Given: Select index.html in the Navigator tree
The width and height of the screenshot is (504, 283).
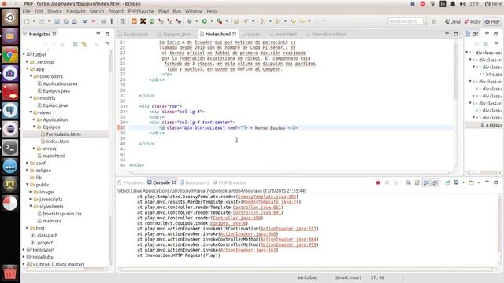Looking at the screenshot, I should tap(57, 141).
